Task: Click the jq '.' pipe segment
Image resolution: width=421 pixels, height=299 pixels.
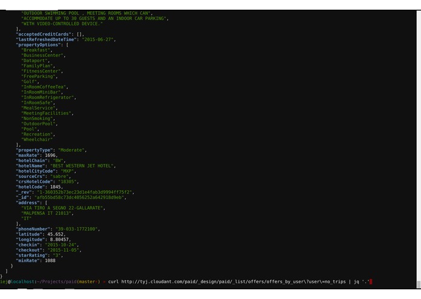Action: 362,281
